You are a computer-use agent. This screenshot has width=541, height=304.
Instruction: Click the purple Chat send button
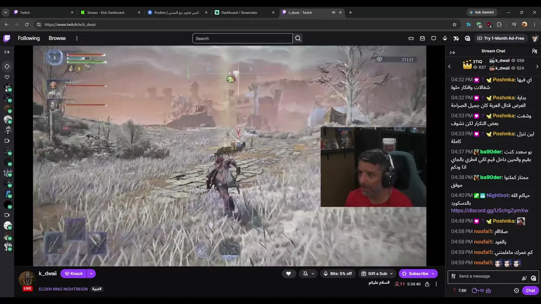530,290
